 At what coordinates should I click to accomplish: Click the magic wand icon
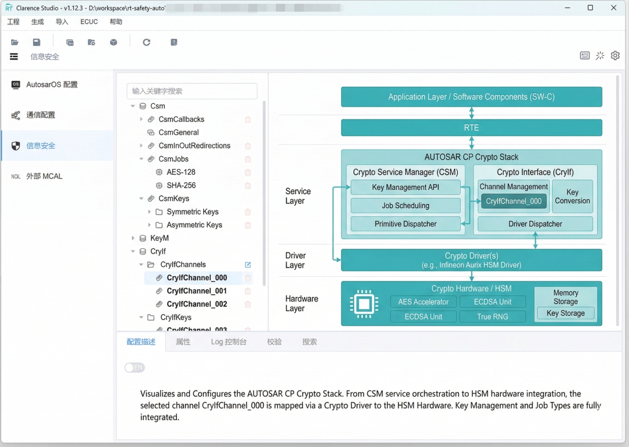pyautogui.click(x=600, y=56)
